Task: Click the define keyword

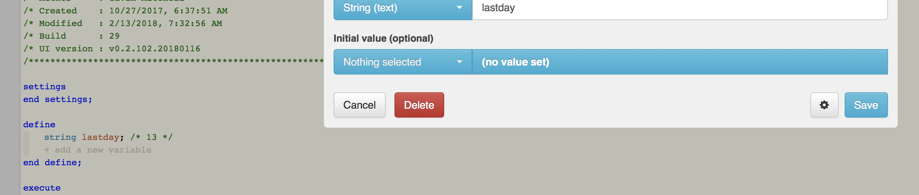Action: pyautogui.click(x=39, y=125)
